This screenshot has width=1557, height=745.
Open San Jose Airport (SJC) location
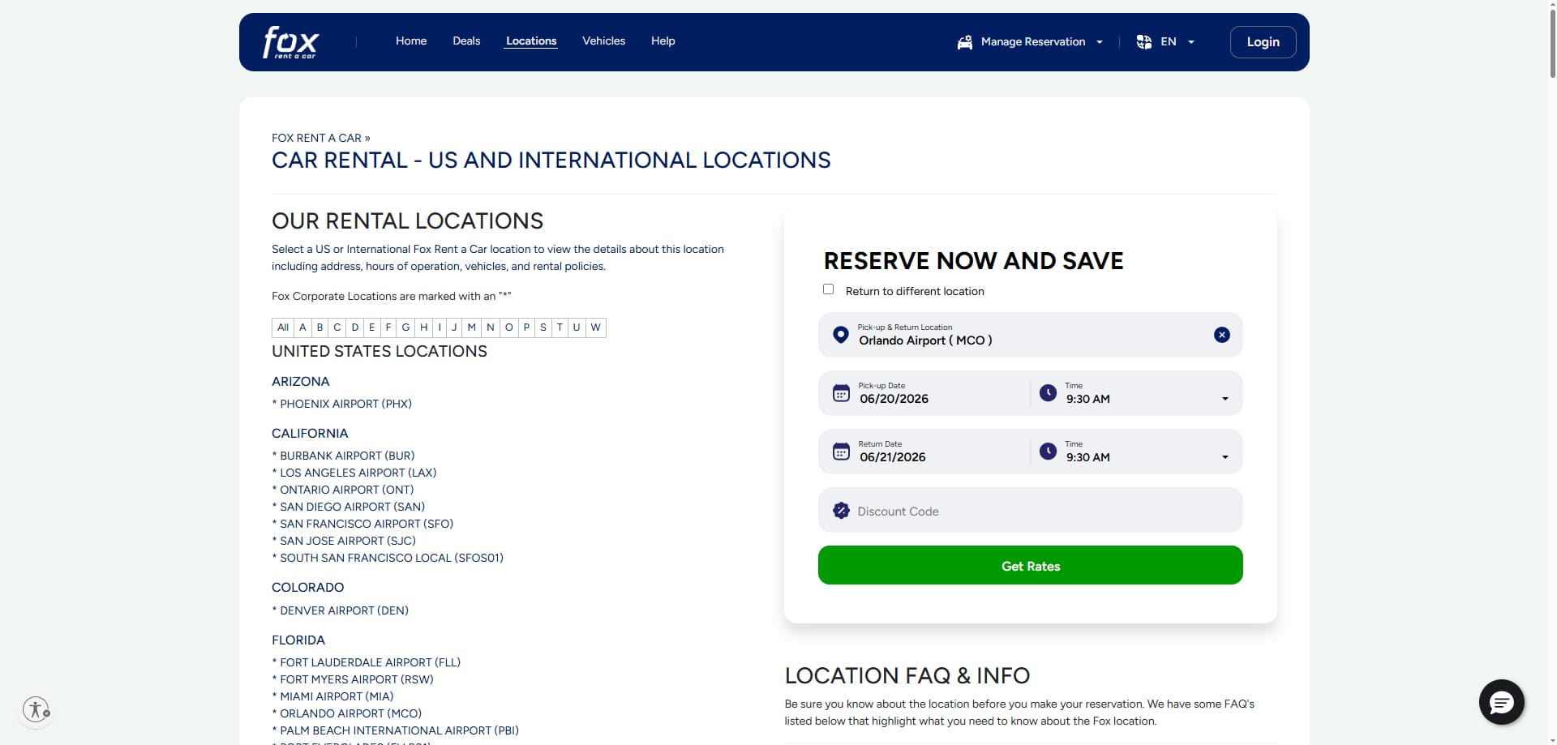coord(348,541)
